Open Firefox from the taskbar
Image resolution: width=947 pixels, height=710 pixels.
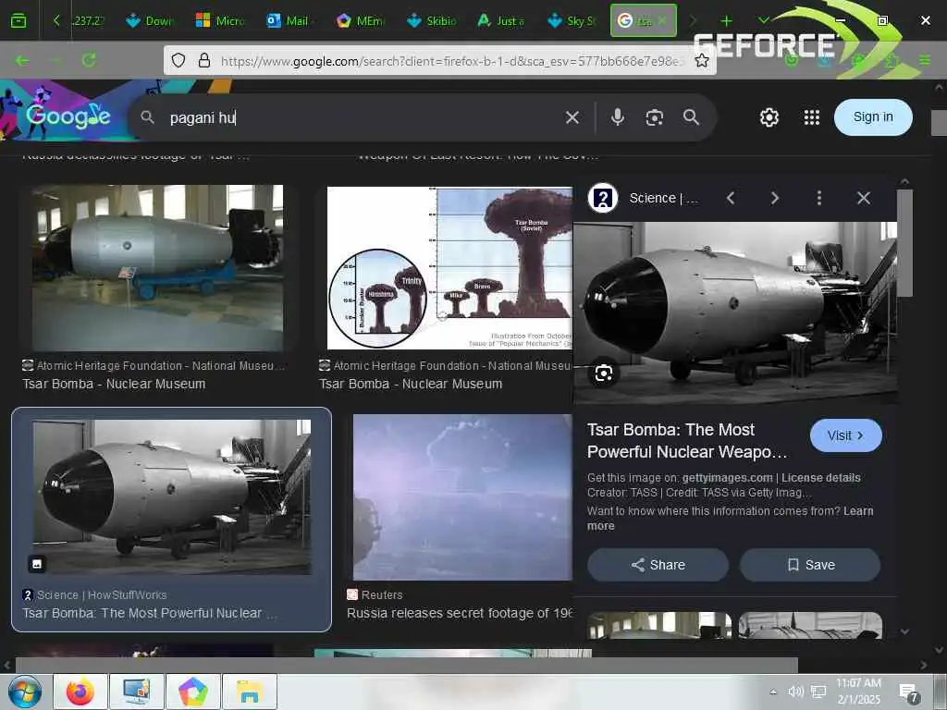coord(80,692)
